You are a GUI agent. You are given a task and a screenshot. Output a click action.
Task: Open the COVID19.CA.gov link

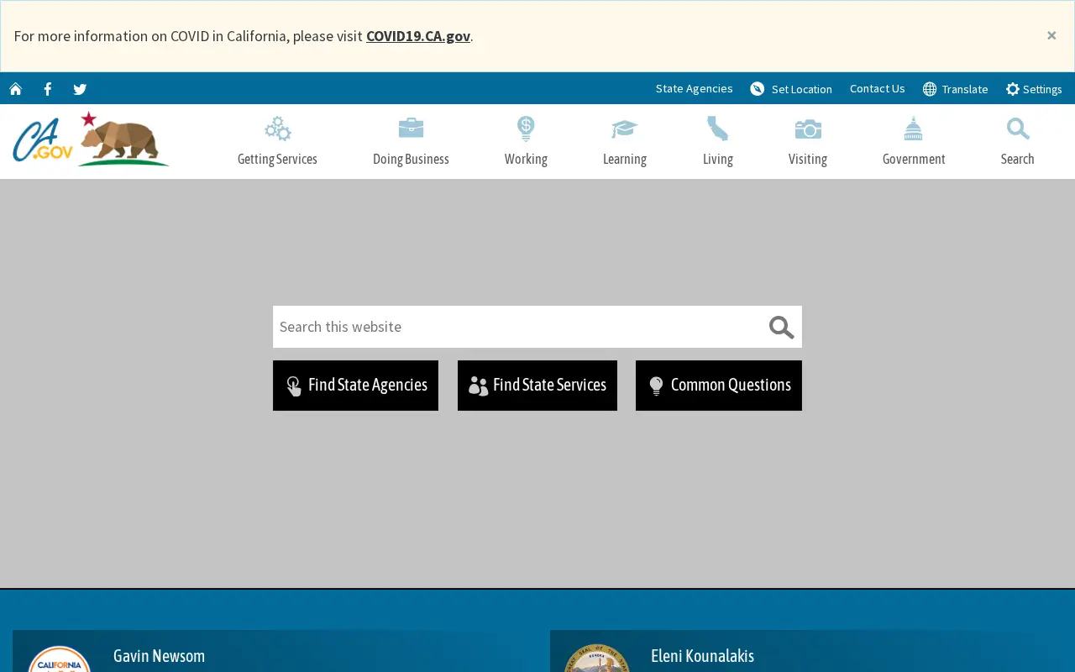coord(418,36)
